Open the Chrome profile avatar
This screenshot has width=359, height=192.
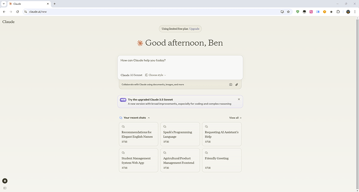(348, 11)
